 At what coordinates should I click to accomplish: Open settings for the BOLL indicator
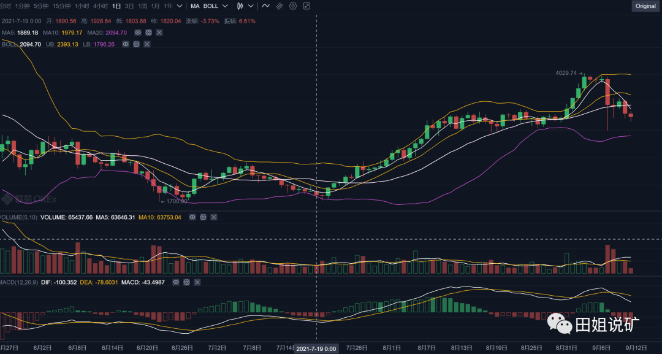click(136, 44)
